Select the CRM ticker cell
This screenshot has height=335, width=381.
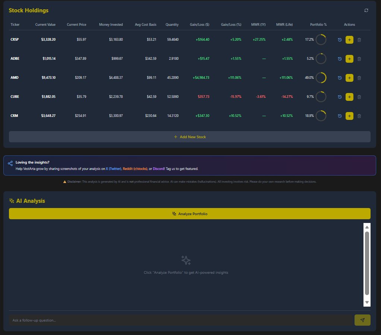(x=14, y=116)
